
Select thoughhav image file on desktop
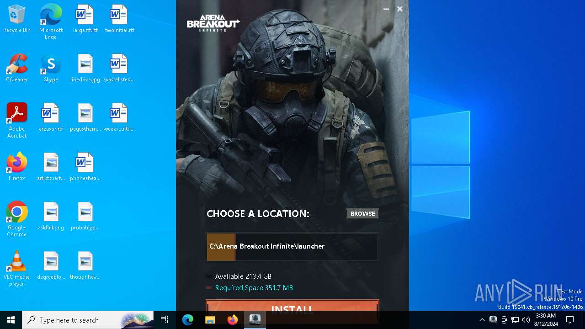click(x=85, y=266)
